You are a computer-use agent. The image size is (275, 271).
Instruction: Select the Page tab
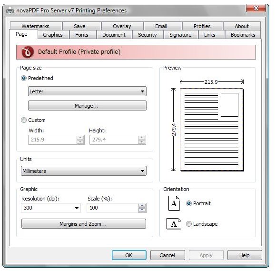pyautogui.click(x=23, y=34)
